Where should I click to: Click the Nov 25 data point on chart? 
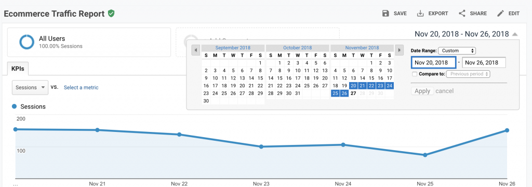[x=425, y=155]
